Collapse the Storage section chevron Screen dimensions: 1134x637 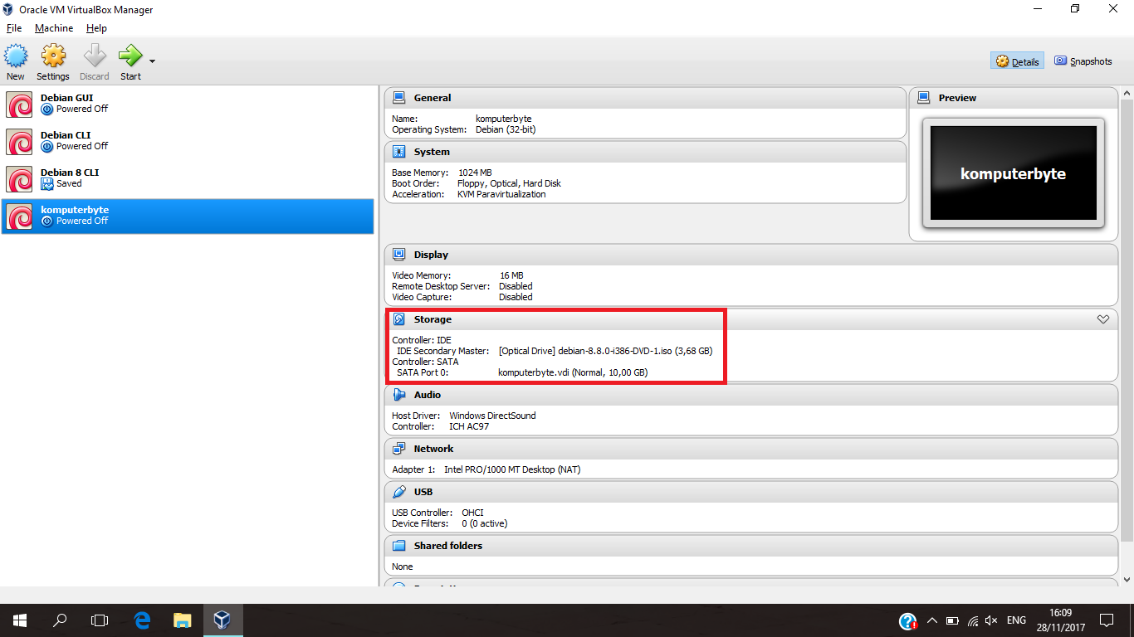(1103, 318)
